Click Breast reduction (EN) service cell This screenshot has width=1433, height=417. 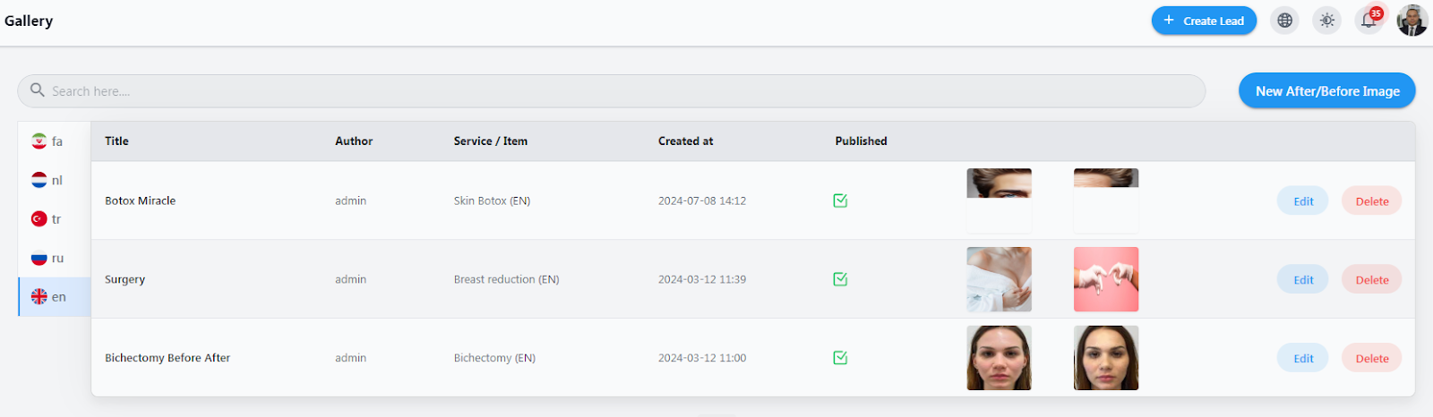[x=506, y=279]
